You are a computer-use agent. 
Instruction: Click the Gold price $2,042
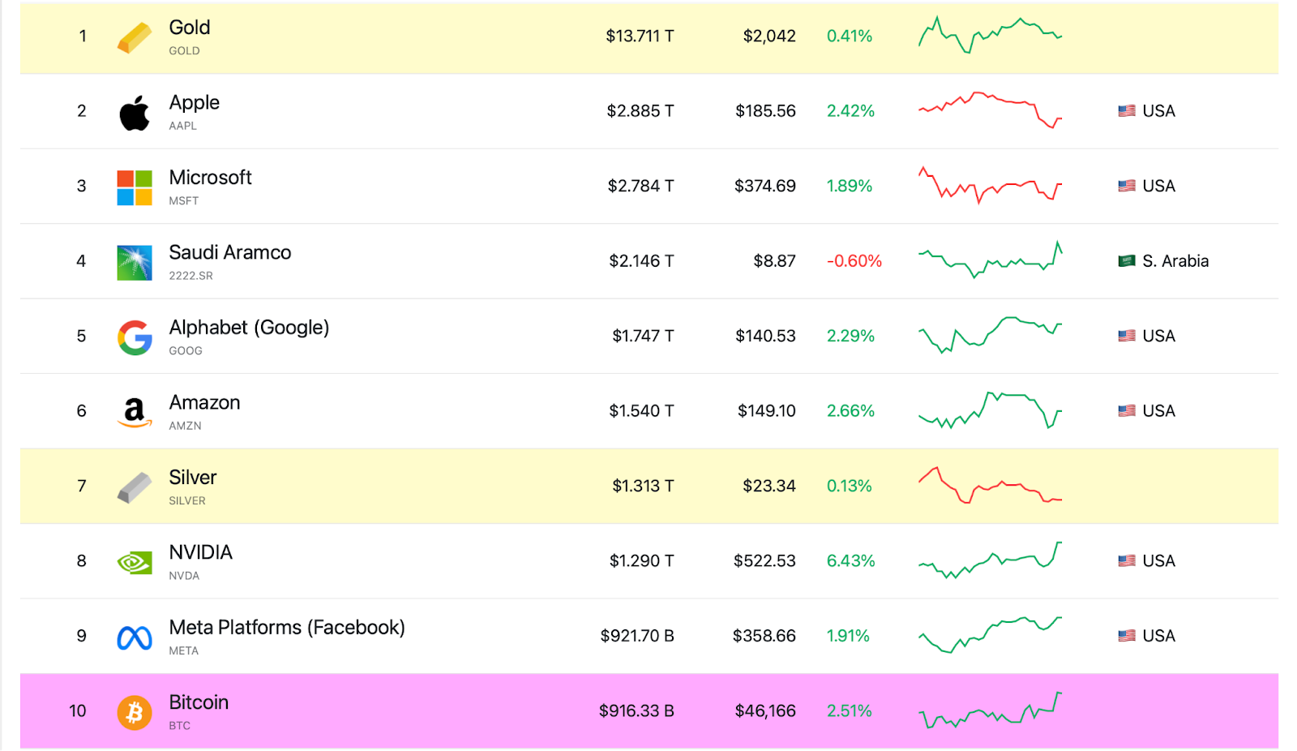pos(769,36)
